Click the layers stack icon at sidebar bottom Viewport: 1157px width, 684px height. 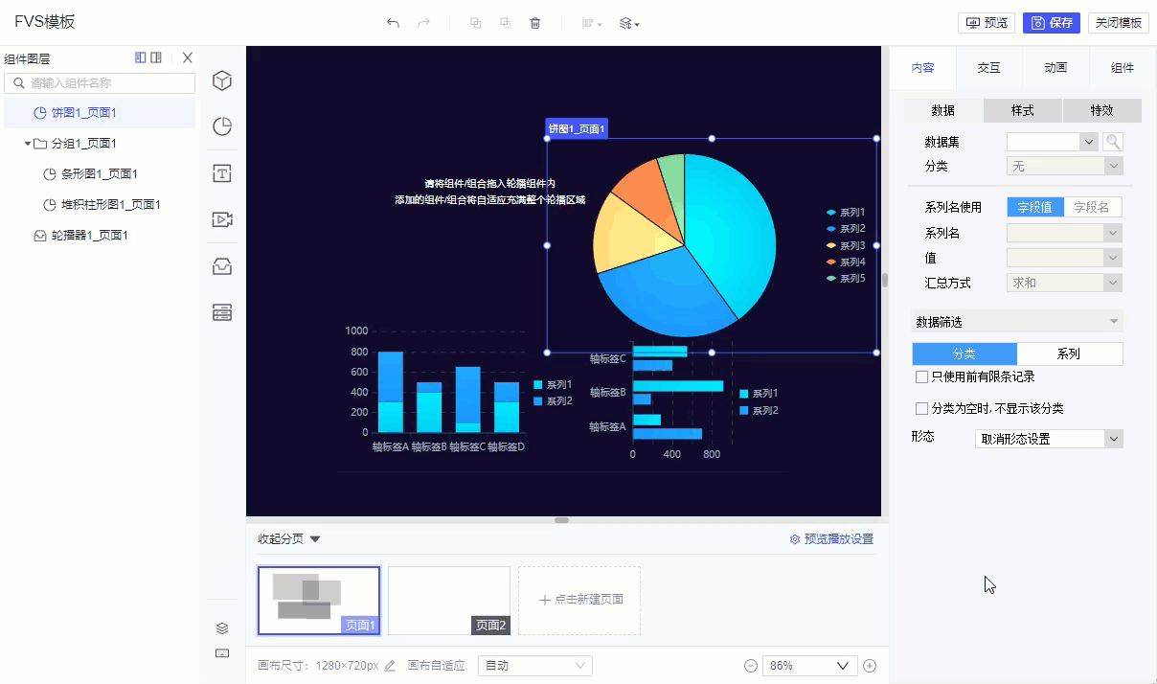click(222, 628)
